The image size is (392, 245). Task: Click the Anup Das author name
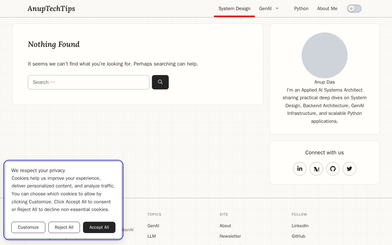[325, 82]
